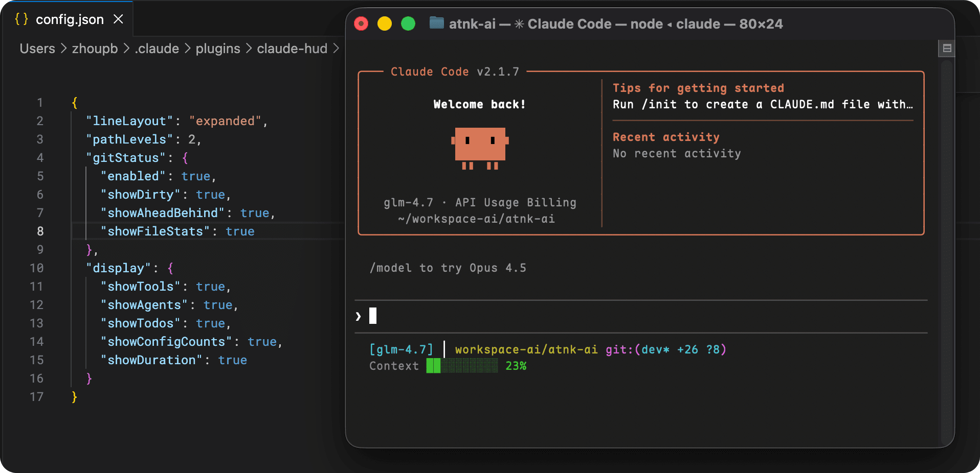Click the red close button of terminal window
Image resolution: width=980 pixels, height=473 pixels.
(361, 23)
